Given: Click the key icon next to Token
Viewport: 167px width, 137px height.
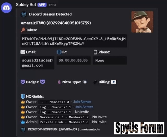Looking at the screenshot, I should tap(23, 30).
